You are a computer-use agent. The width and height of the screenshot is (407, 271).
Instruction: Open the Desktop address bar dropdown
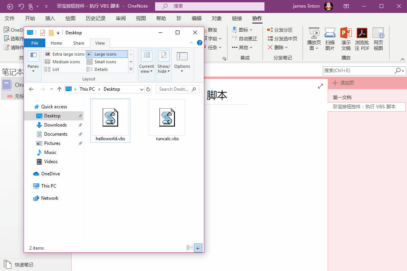click(x=142, y=89)
